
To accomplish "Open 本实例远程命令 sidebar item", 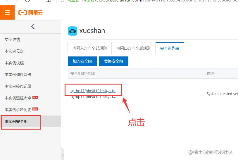I will tap(18, 98).
